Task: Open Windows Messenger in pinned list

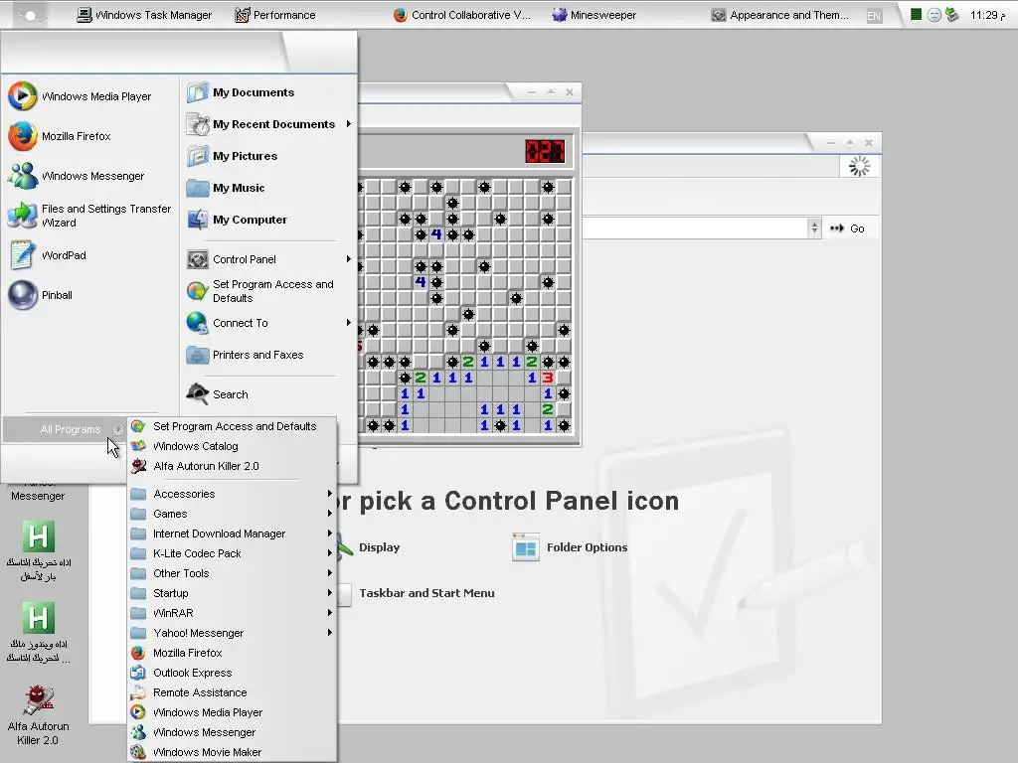Action: click(x=76, y=176)
